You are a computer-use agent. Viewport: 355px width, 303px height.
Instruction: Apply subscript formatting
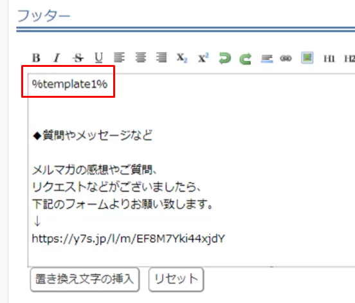[182, 58]
